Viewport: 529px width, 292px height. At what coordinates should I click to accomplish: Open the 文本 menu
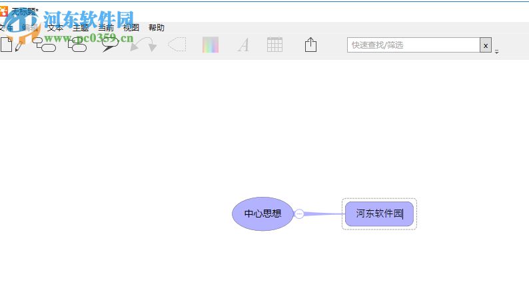(55, 28)
